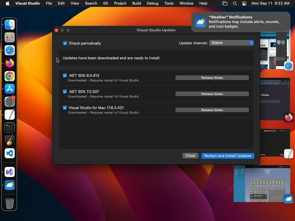
Task: View Release Notes for Visual Studio for Mac
Action: 212,110
